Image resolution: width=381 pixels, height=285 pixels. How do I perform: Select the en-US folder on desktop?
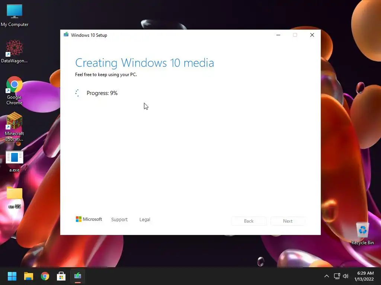click(x=15, y=198)
